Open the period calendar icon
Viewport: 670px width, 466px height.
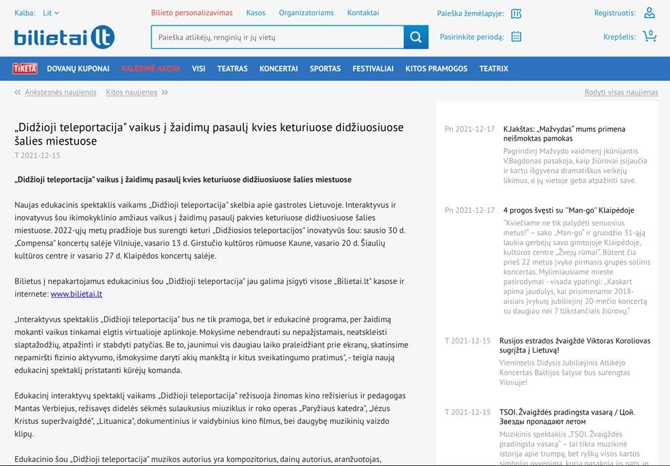(x=516, y=37)
